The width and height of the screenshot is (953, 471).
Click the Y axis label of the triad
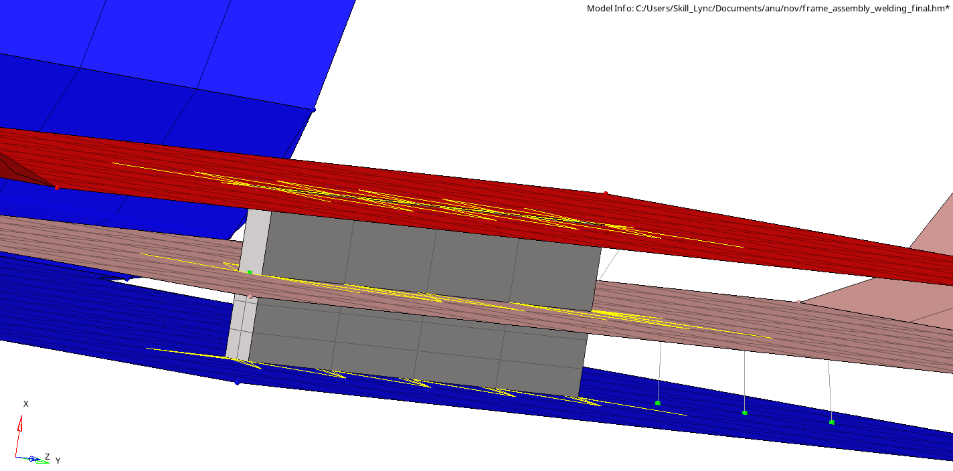pos(58,461)
